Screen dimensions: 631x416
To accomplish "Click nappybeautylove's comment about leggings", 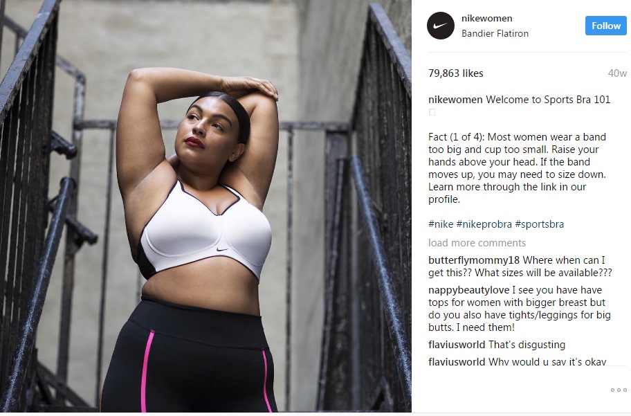I will pos(520,309).
